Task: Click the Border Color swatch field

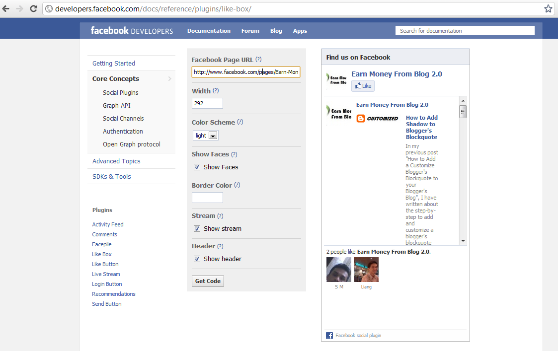Action: click(207, 198)
